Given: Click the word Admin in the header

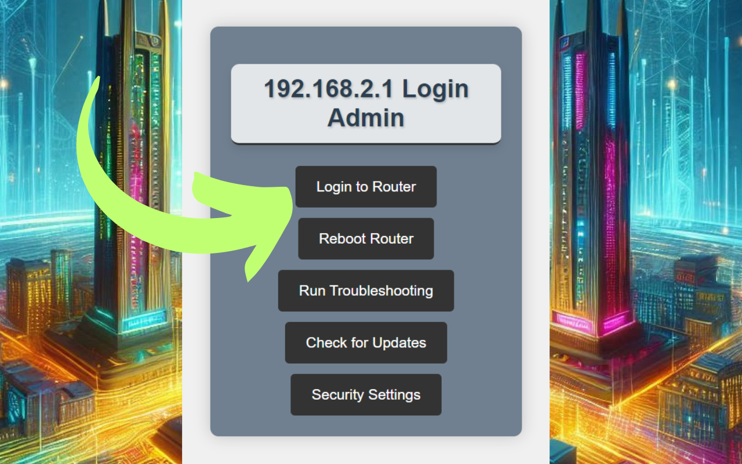Looking at the screenshot, I should coord(366,118).
